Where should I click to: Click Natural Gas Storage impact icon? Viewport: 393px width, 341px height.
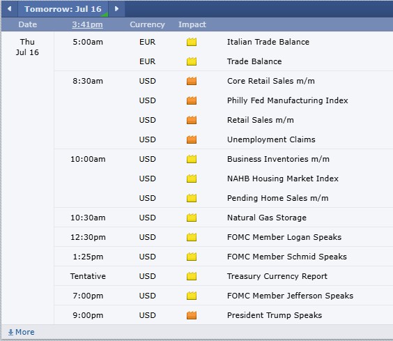pyautogui.click(x=192, y=218)
